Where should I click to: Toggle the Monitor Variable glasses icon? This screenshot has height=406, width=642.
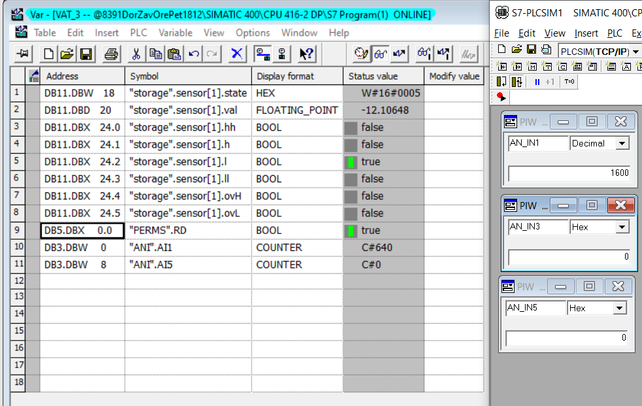click(380, 54)
